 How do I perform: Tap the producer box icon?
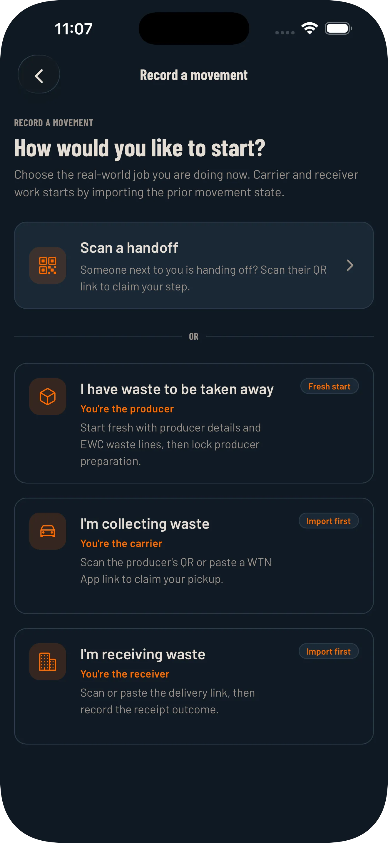coord(47,397)
